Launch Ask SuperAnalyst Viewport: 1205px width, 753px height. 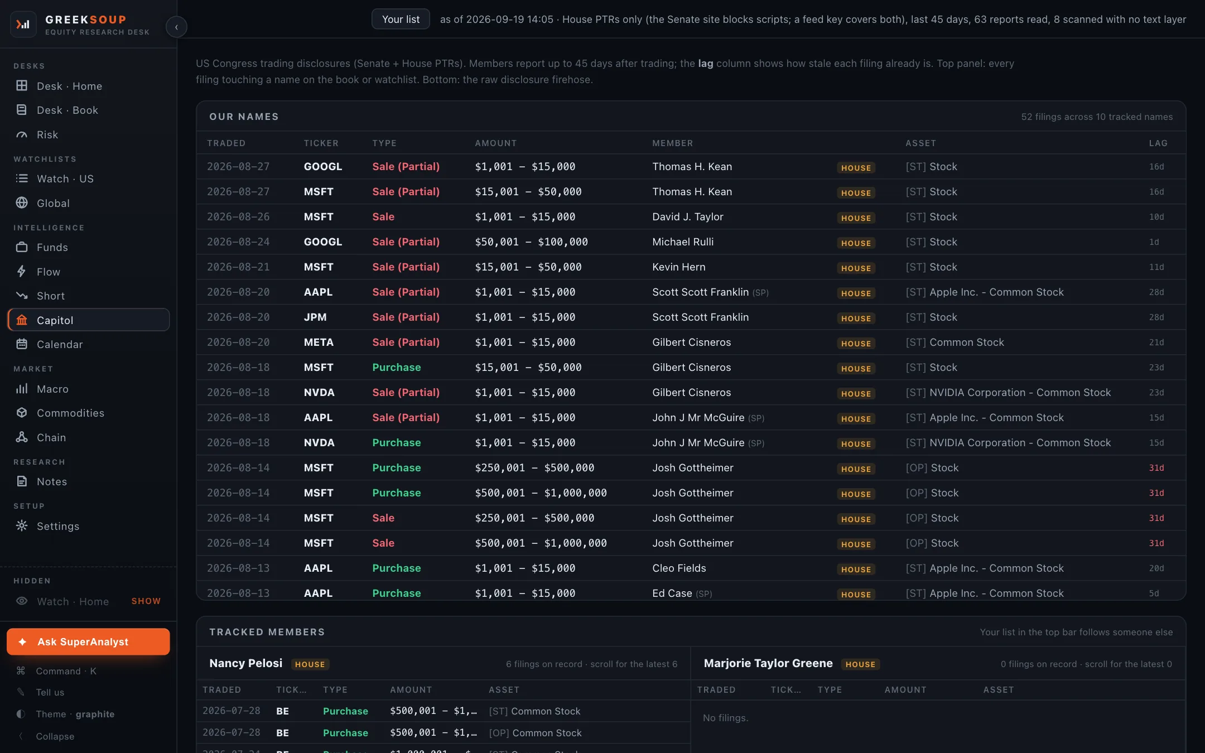pos(88,642)
